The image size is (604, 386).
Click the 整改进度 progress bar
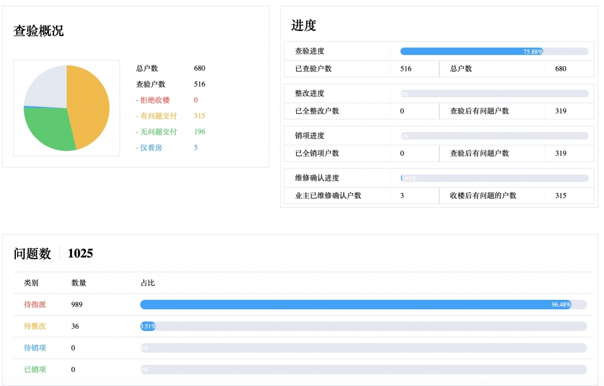coord(494,94)
